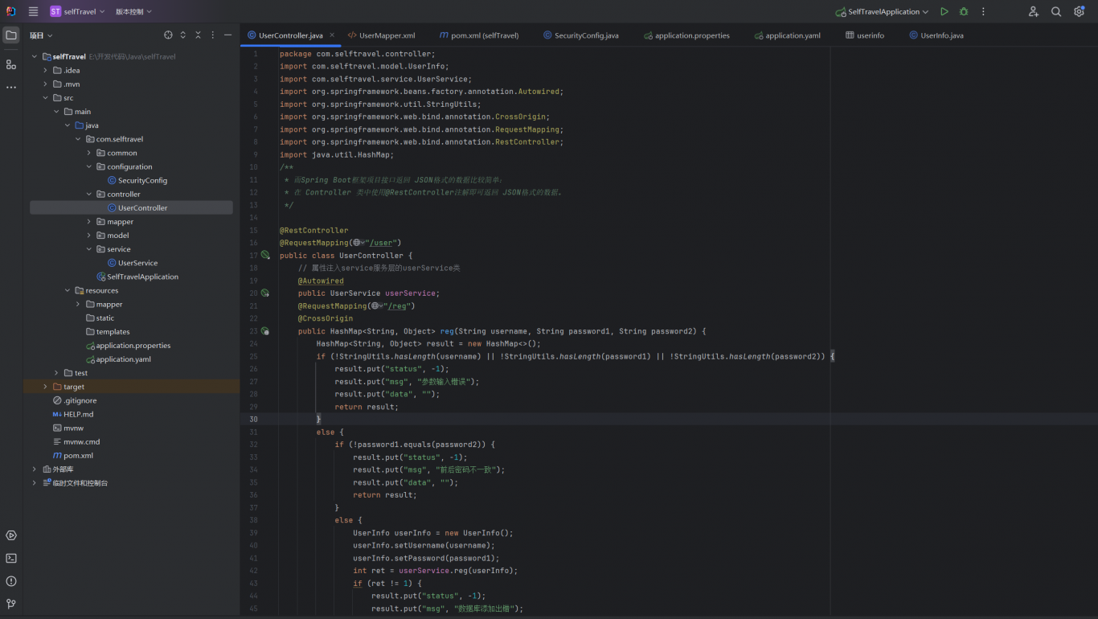
Task: Expand all project tree nodes icon
Action: point(182,35)
